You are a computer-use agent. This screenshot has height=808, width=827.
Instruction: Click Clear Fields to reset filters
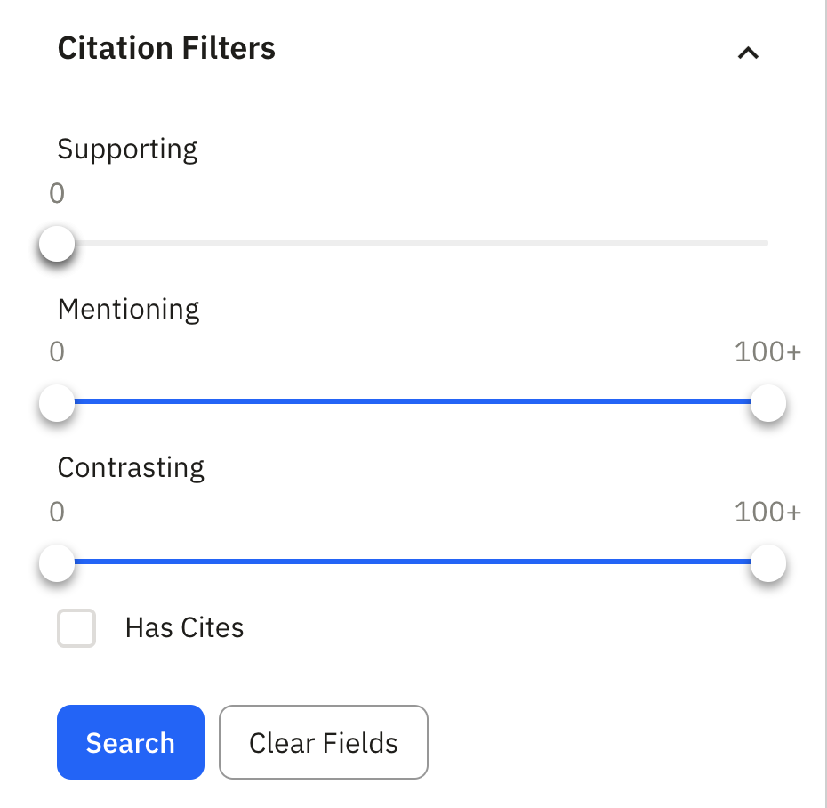[x=323, y=742]
